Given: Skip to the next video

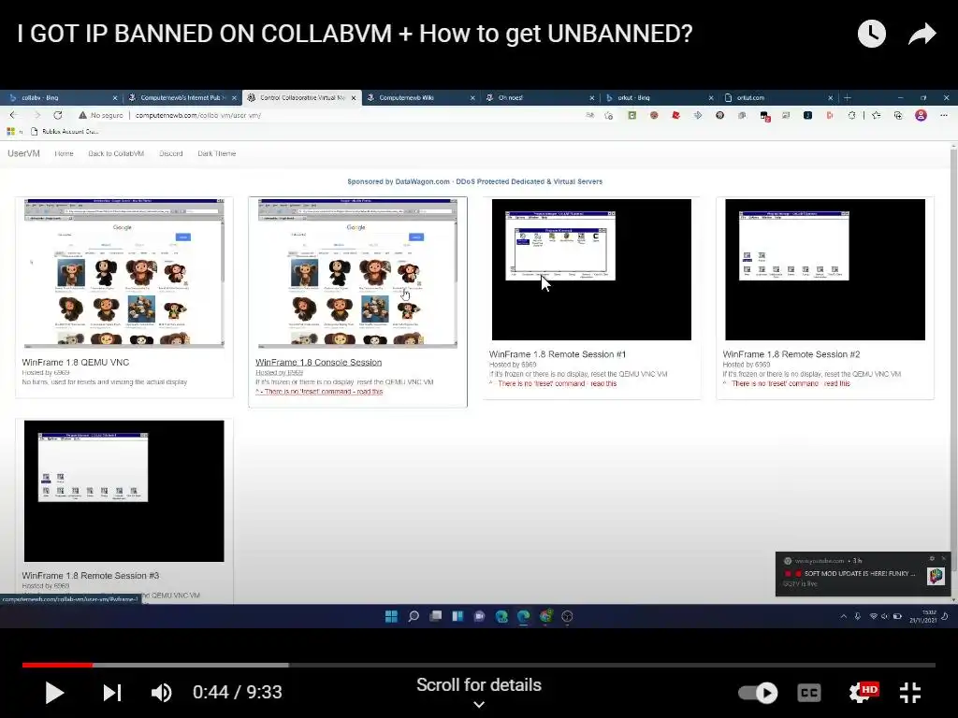Looking at the screenshot, I should click(112, 693).
